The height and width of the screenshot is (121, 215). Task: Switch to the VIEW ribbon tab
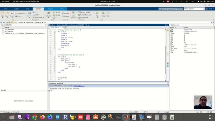(62, 9)
